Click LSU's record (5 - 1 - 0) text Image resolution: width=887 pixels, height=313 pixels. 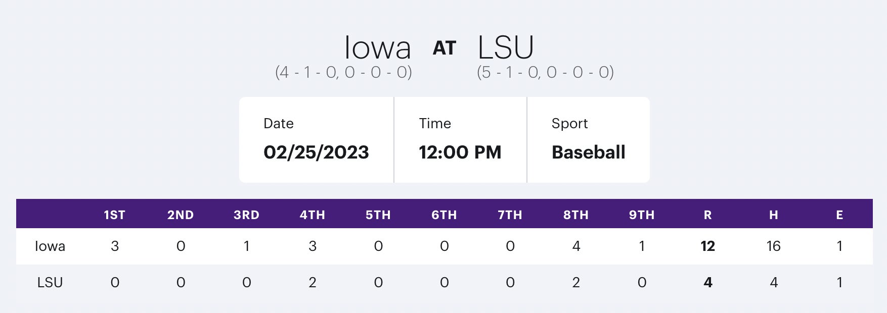[x=545, y=73]
